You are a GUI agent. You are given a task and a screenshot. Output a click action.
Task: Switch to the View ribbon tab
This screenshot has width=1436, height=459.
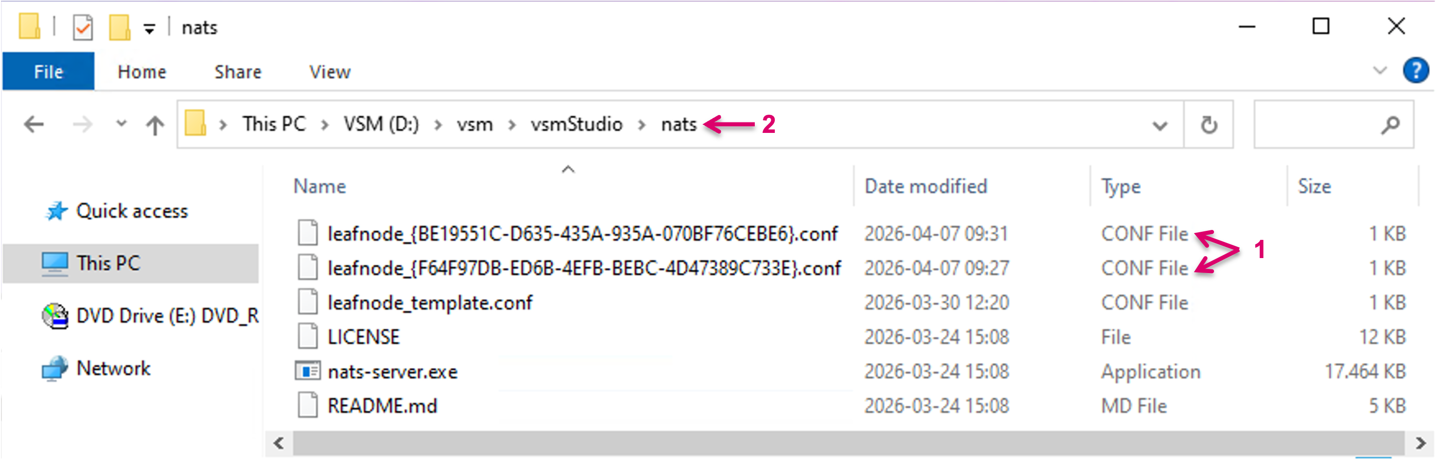click(x=329, y=72)
